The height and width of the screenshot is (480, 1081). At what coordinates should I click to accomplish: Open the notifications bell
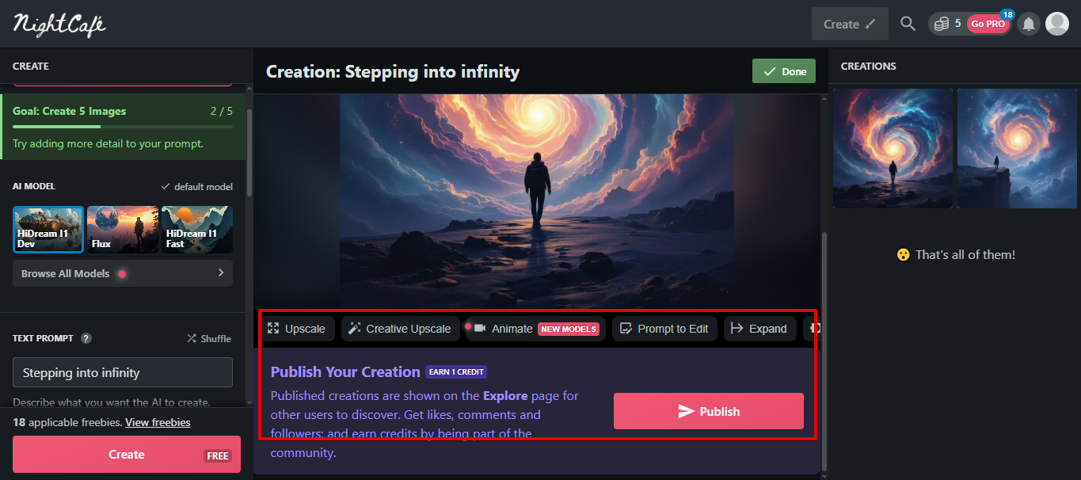pyautogui.click(x=1029, y=24)
